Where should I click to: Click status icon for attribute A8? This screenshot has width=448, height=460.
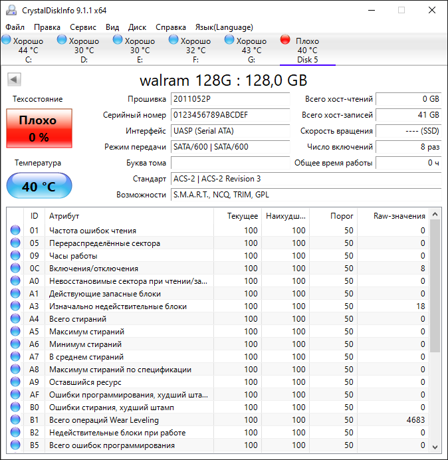click(15, 369)
